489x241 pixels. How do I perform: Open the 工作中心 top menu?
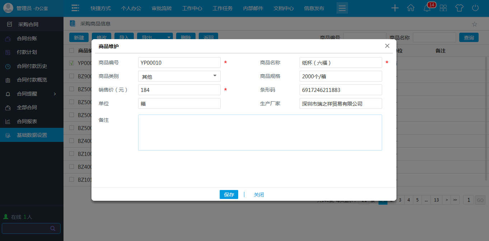click(192, 8)
